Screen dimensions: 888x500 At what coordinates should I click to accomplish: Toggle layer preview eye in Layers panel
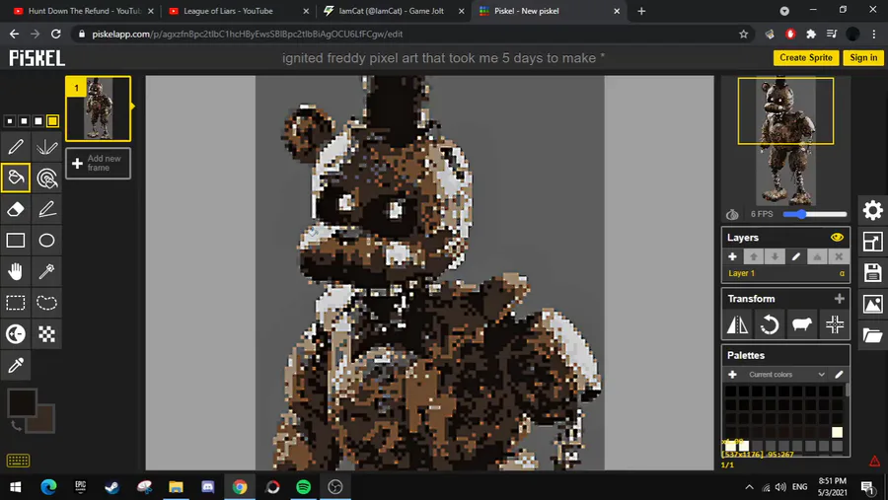(x=837, y=238)
